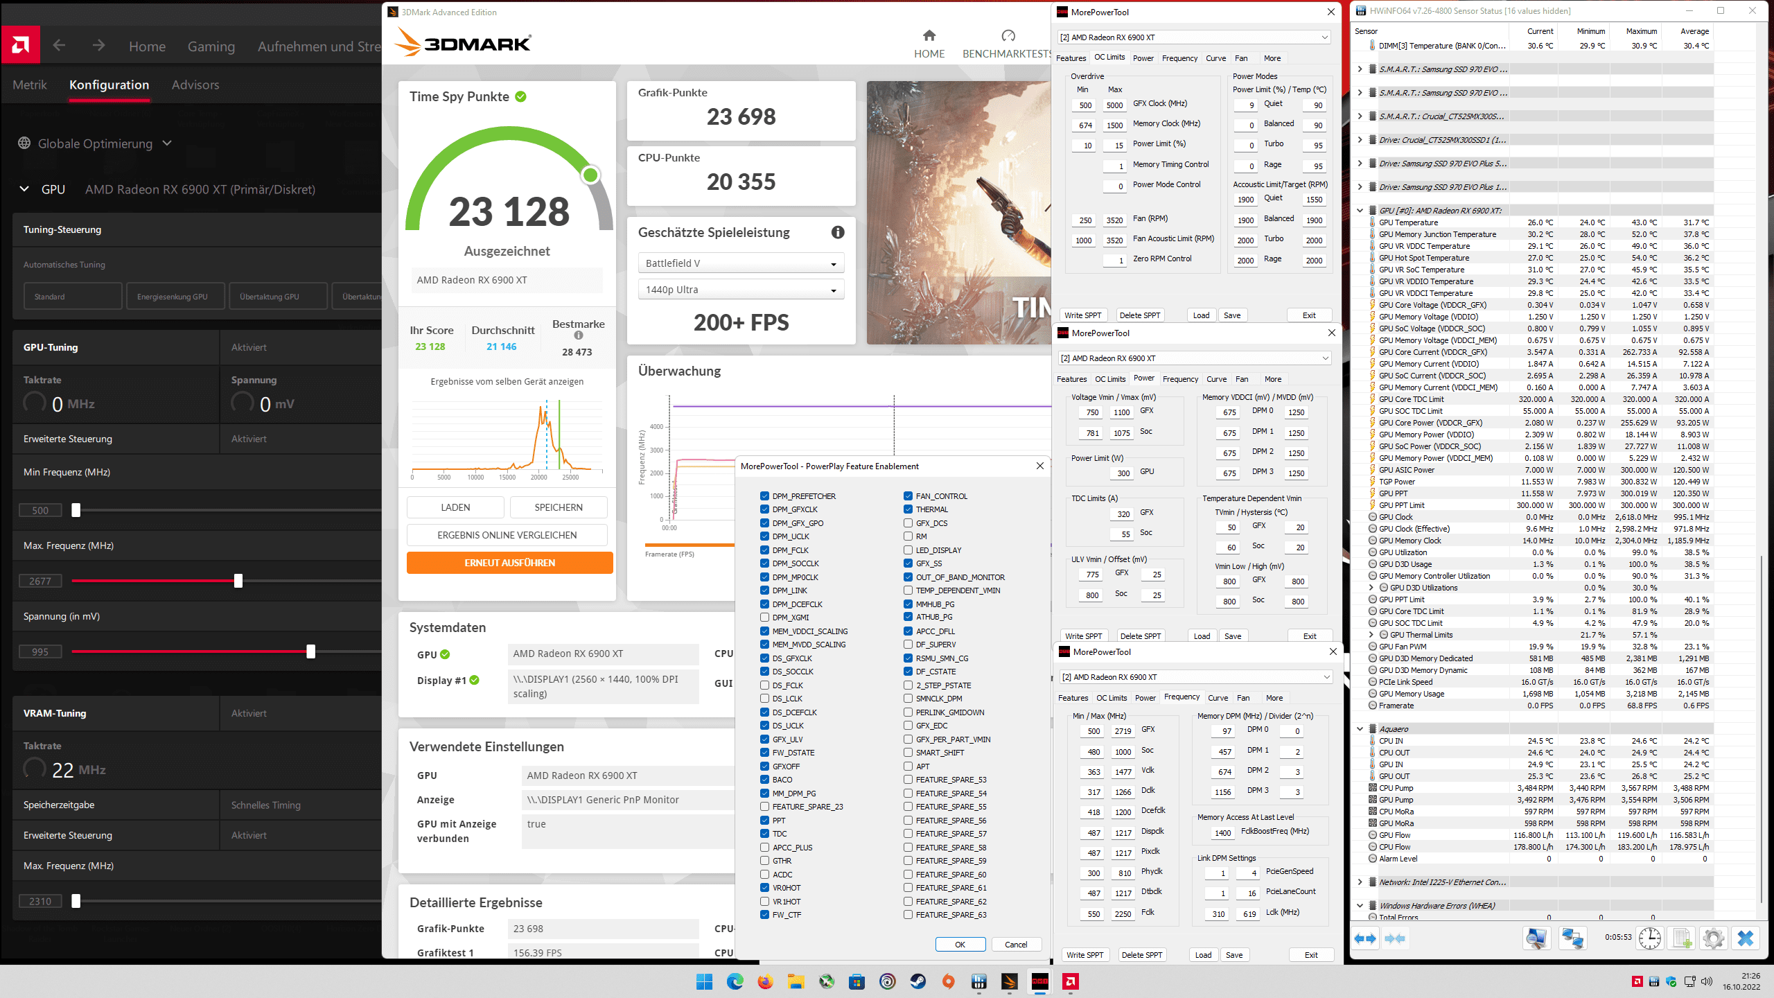
Task: Adjust Spannung 995 mV slider handle
Action: coord(311,651)
